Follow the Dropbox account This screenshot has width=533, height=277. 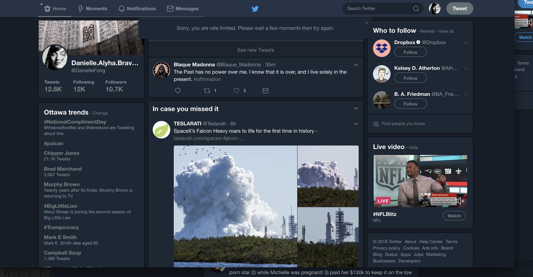coord(410,52)
